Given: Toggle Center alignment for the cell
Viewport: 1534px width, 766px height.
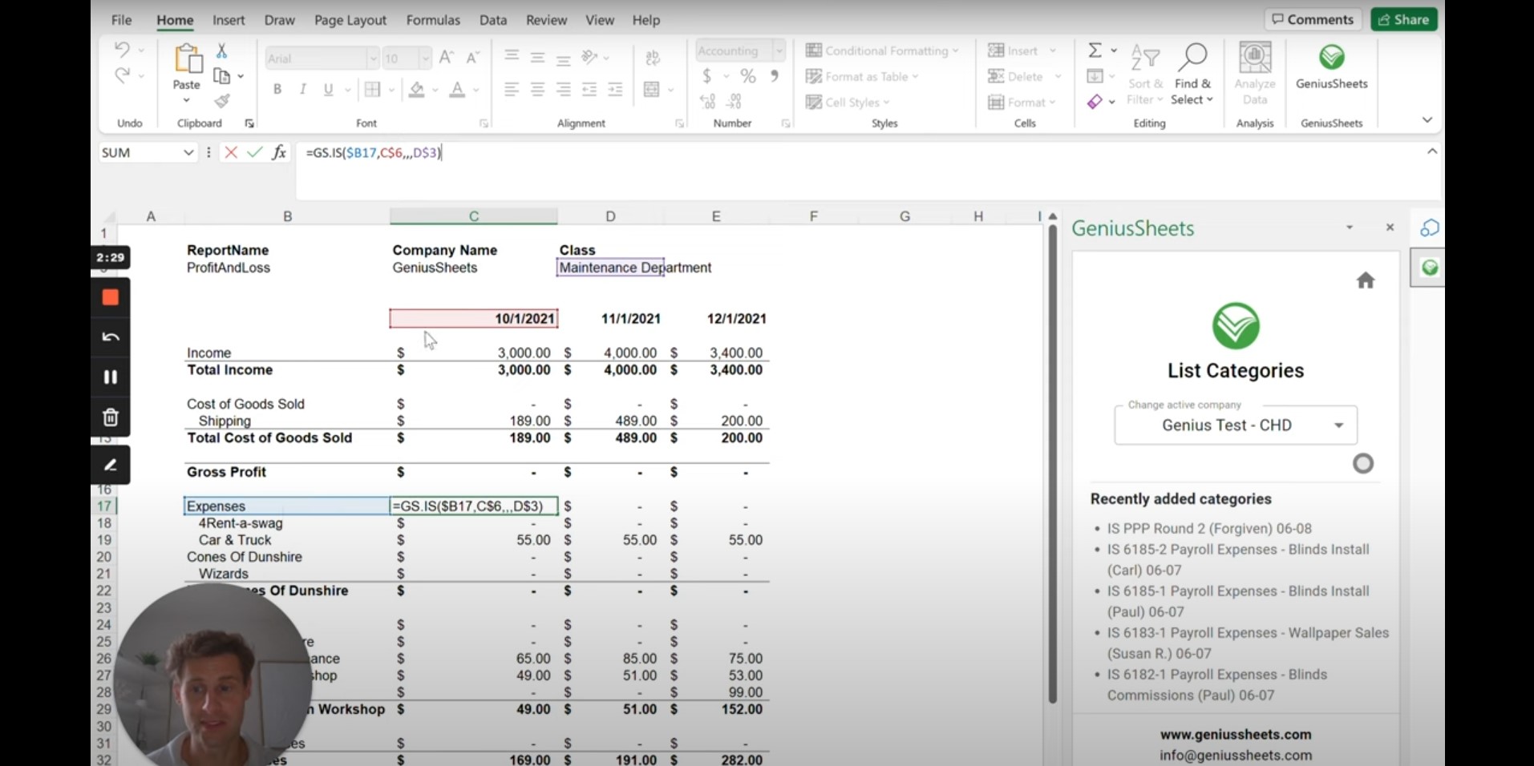Looking at the screenshot, I should pos(537,90).
